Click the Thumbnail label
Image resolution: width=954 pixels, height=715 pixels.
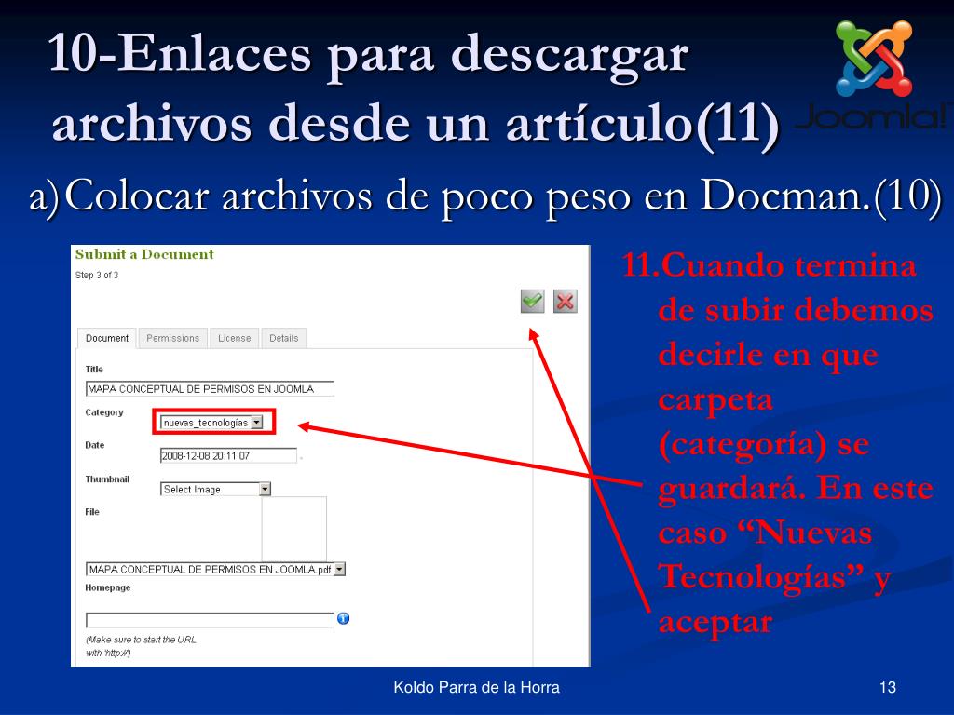pyautogui.click(x=107, y=479)
